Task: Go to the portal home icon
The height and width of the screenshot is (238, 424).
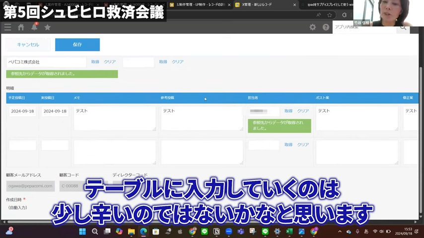Action: tap(21, 27)
